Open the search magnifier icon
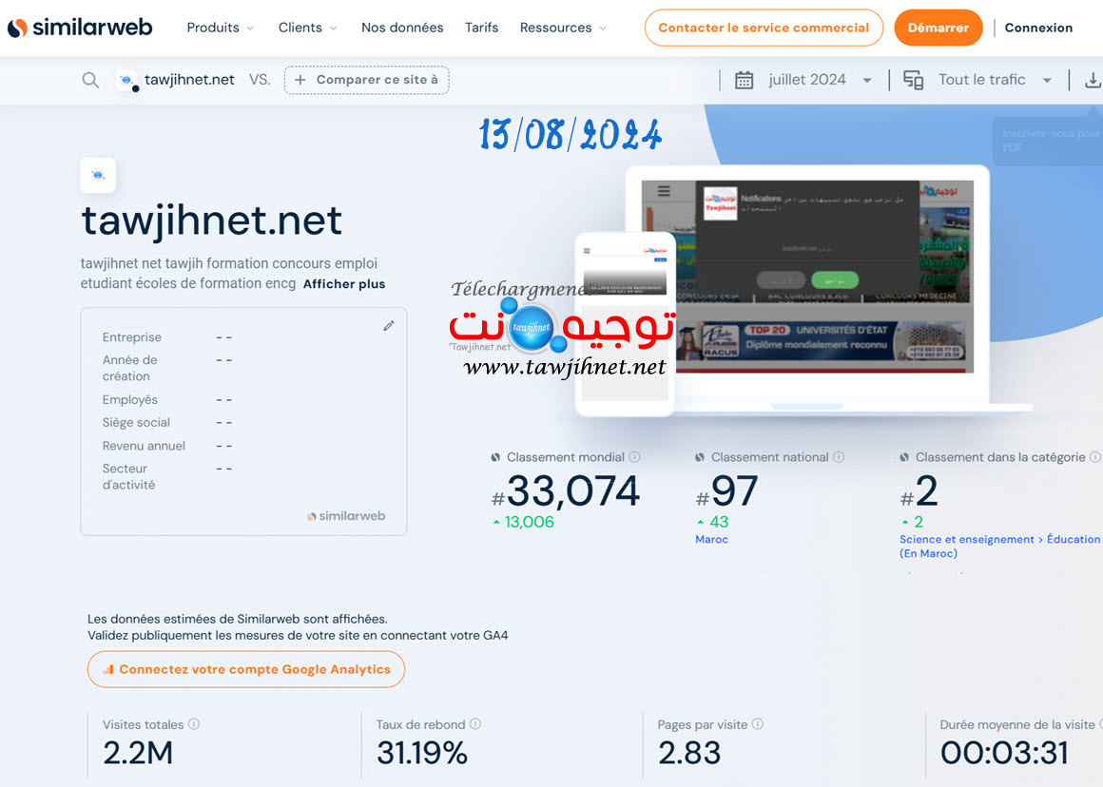Viewport: 1103px width, 787px height. pyautogui.click(x=90, y=80)
